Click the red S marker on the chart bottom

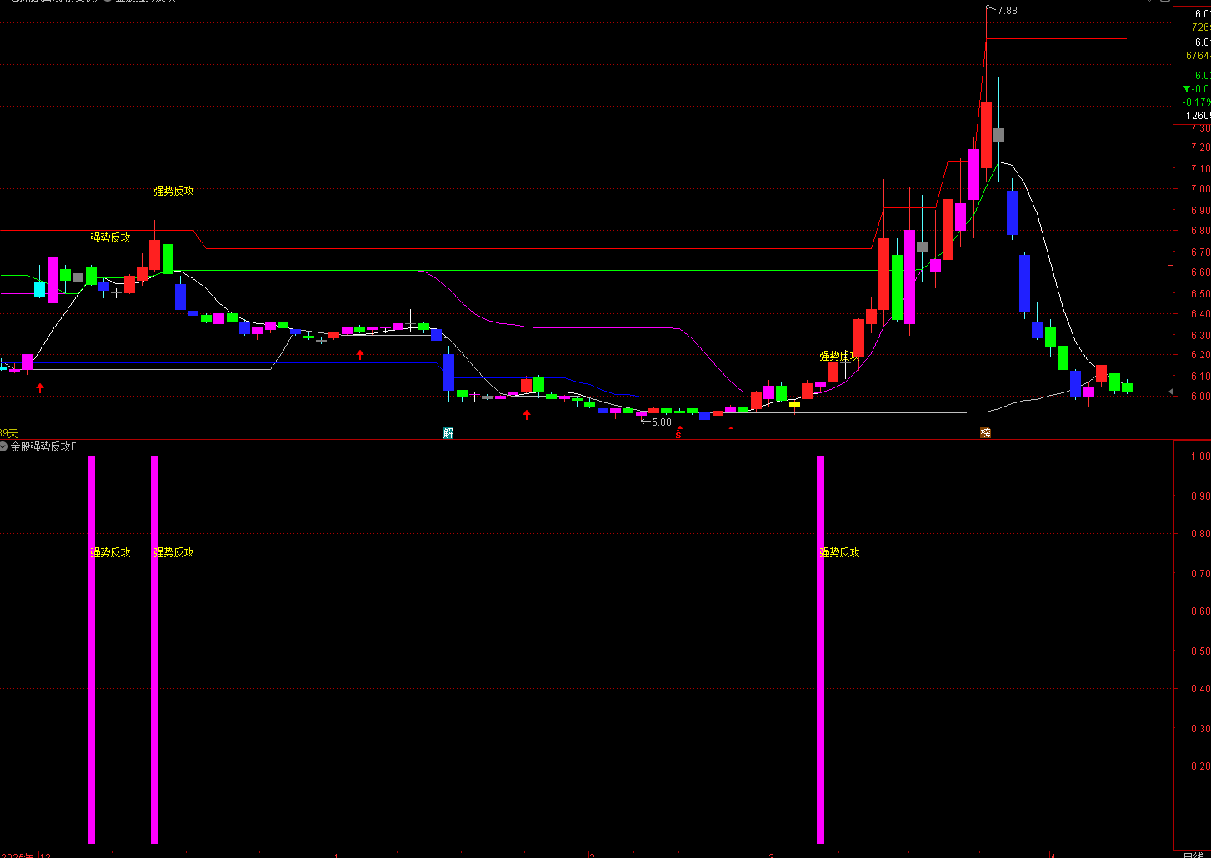[678, 434]
